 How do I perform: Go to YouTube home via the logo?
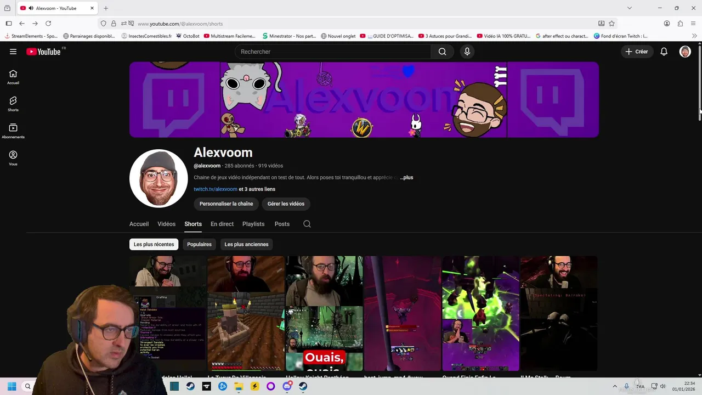(x=43, y=52)
